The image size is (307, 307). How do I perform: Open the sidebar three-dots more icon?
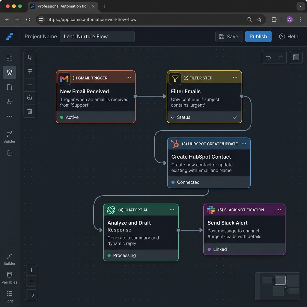pos(9,116)
